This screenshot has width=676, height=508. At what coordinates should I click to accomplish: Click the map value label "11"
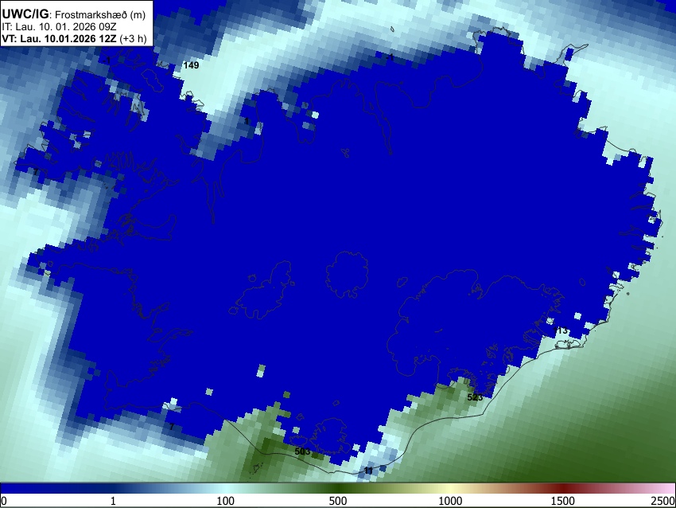click(x=368, y=471)
